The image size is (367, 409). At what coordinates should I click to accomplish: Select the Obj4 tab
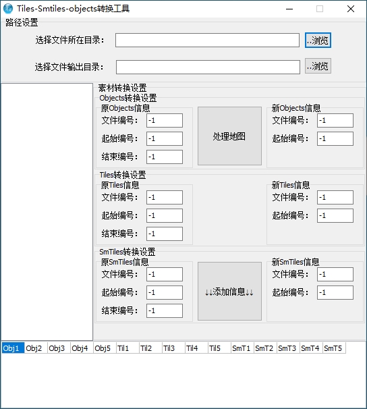pos(82,348)
